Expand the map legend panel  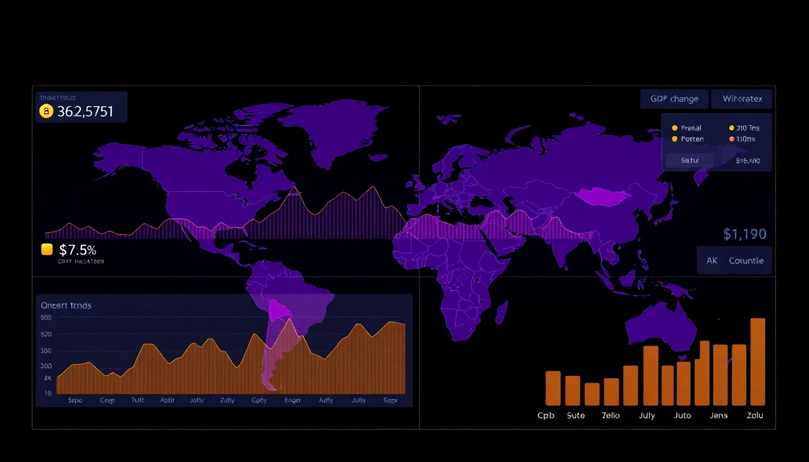pos(716,142)
